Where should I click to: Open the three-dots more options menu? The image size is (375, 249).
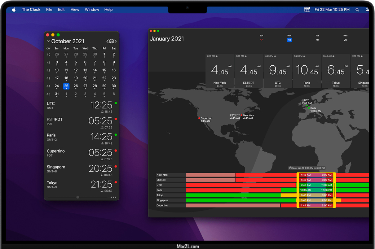pos(114,197)
